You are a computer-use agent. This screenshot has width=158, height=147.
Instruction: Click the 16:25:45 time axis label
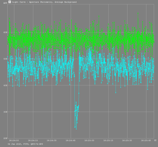146,141
